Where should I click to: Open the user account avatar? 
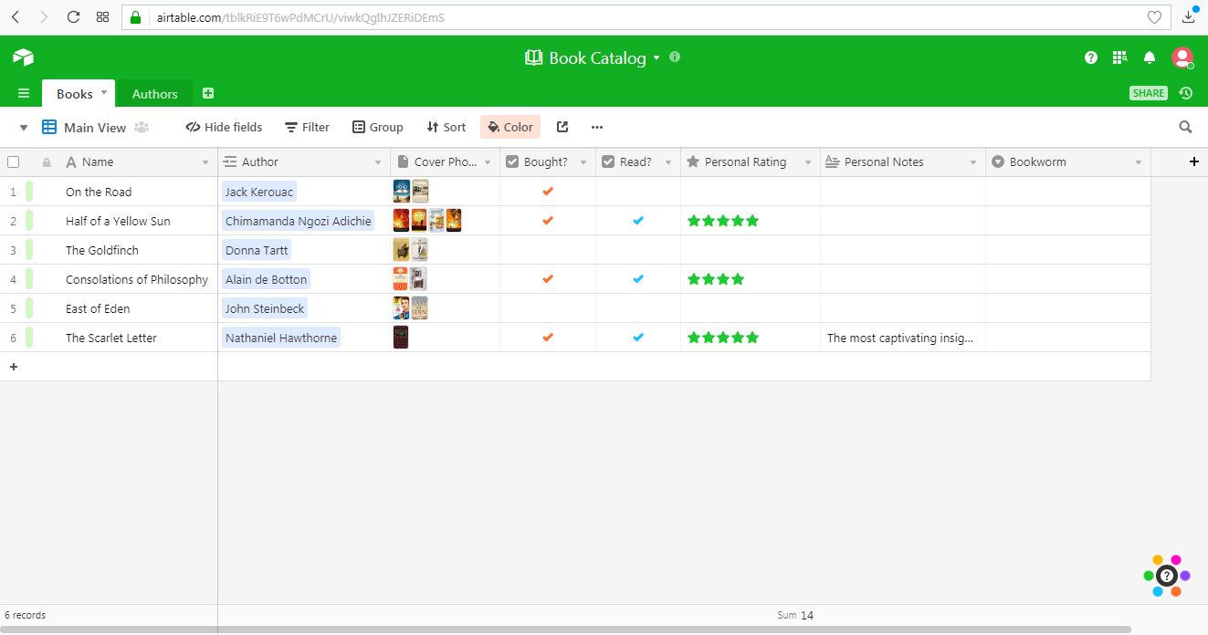1182,57
